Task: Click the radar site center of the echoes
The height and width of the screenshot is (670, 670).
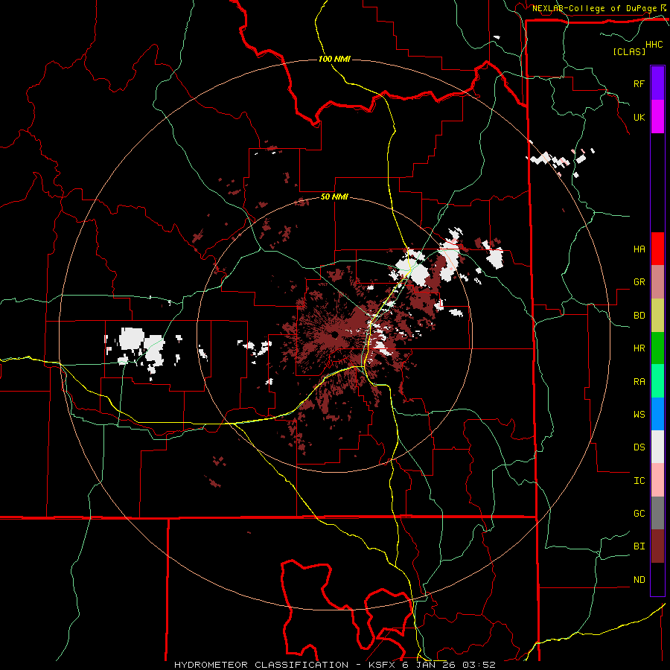Action: 334,334
